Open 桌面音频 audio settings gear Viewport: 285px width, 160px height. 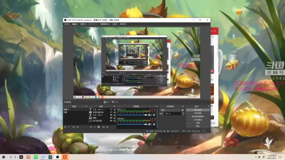(154, 124)
